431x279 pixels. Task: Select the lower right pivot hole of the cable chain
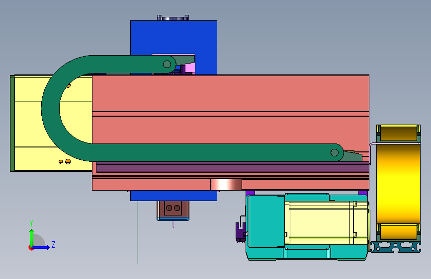pyautogui.click(x=334, y=153)
